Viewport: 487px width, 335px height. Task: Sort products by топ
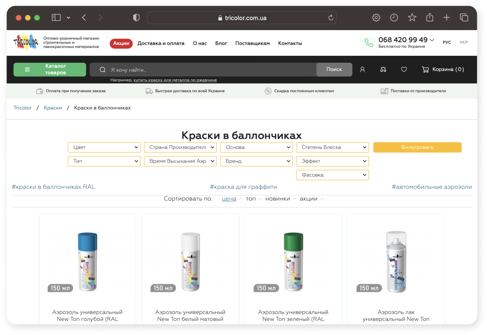pos(250,199)
